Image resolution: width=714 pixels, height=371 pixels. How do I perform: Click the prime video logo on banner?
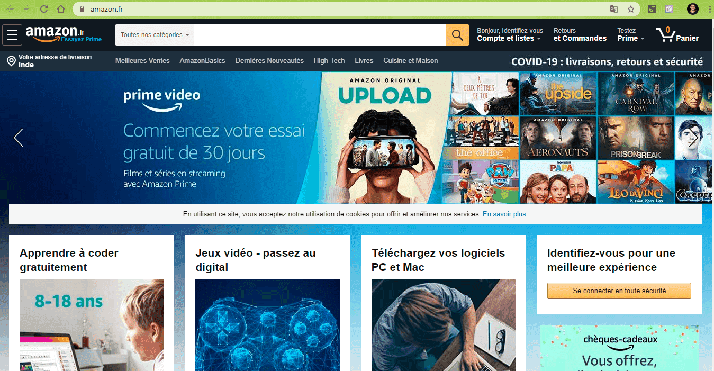tap(161, 100)
